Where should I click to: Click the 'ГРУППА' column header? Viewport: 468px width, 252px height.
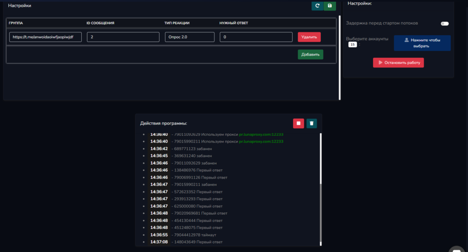click(x=16, y=23)
